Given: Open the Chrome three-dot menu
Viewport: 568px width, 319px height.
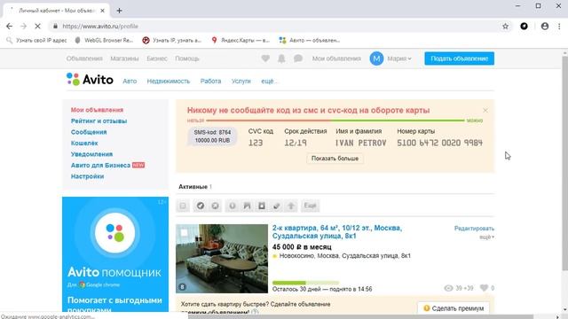Looking at the screenshot, I should point(559,26).
